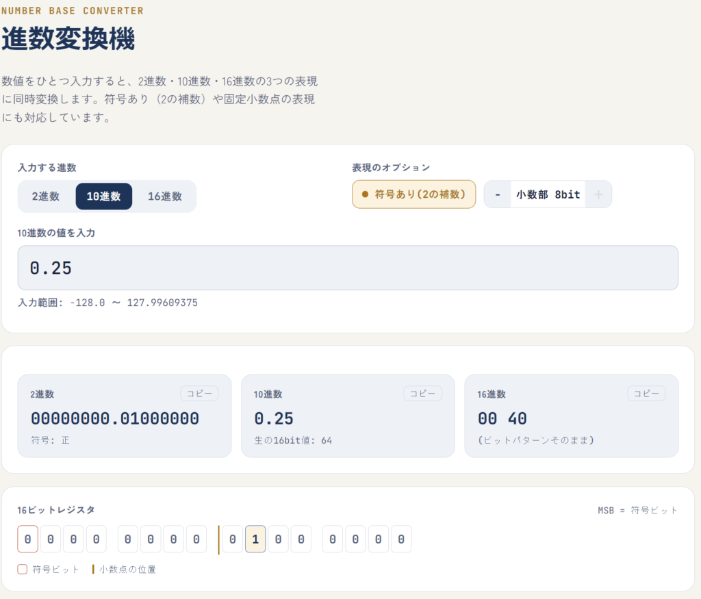Click the 表現のオプション label
Viewport: 701px width, 599px height.
pyautogui.click(x=391, y=168)
